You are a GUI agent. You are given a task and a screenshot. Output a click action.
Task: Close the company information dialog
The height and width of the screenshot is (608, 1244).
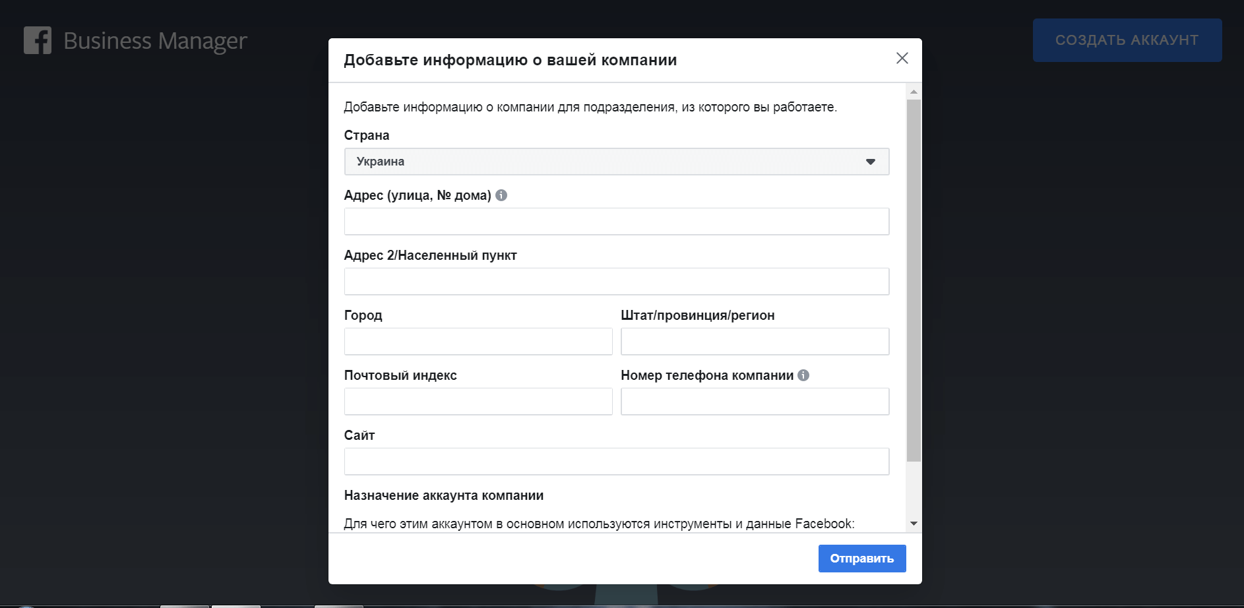pos(902,59)
